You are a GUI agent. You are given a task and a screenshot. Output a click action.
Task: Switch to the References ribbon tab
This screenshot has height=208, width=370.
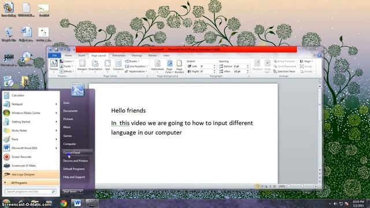point(119,55)
